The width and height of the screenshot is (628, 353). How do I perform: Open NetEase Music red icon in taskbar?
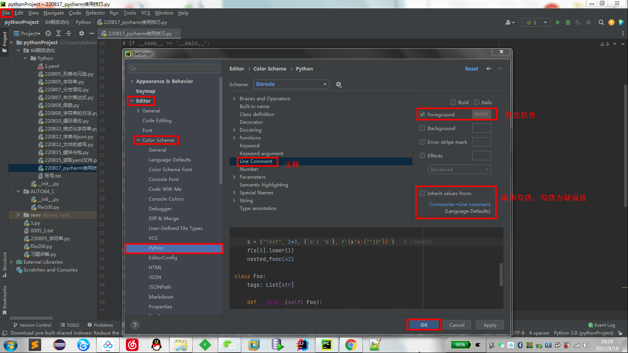tap(132, 345)
